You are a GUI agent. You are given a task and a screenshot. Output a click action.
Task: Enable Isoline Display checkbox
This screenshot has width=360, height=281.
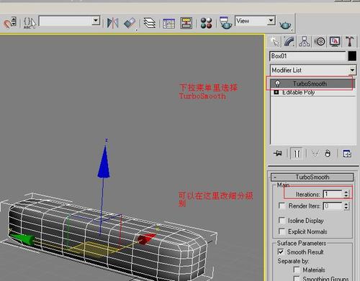coord(282,221)
